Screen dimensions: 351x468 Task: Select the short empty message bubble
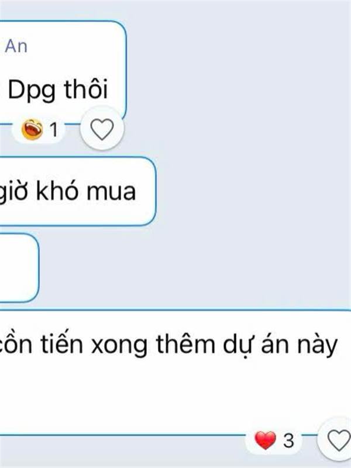tap(19, 268)
